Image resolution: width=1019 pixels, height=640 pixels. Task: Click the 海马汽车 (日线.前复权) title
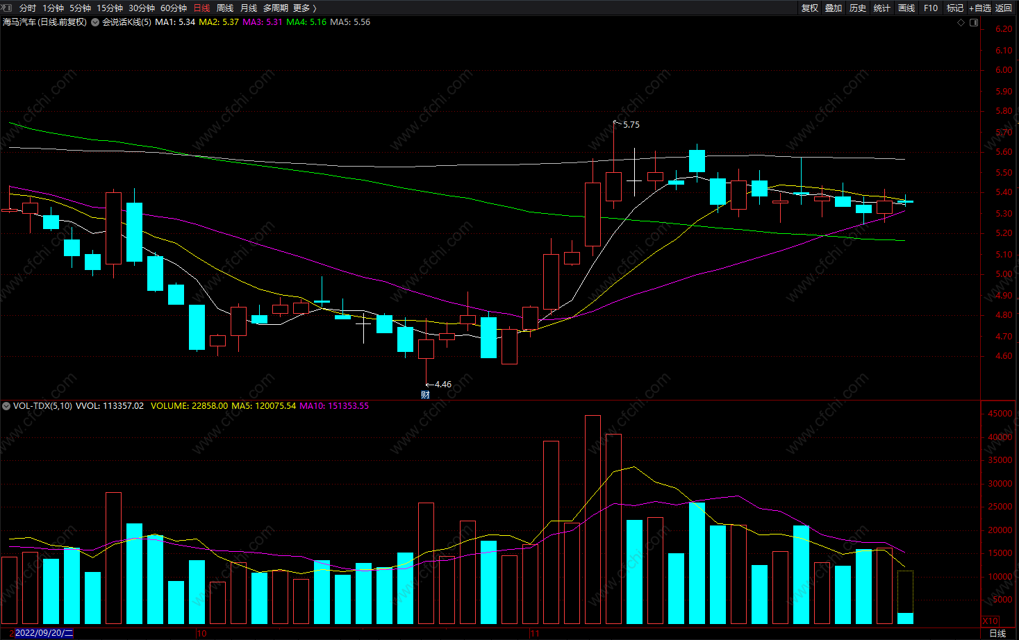45,22
